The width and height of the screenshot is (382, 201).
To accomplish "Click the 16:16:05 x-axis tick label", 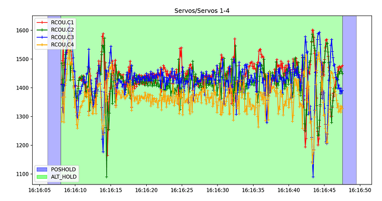I will pyautogui.click(x=39, y=190).
